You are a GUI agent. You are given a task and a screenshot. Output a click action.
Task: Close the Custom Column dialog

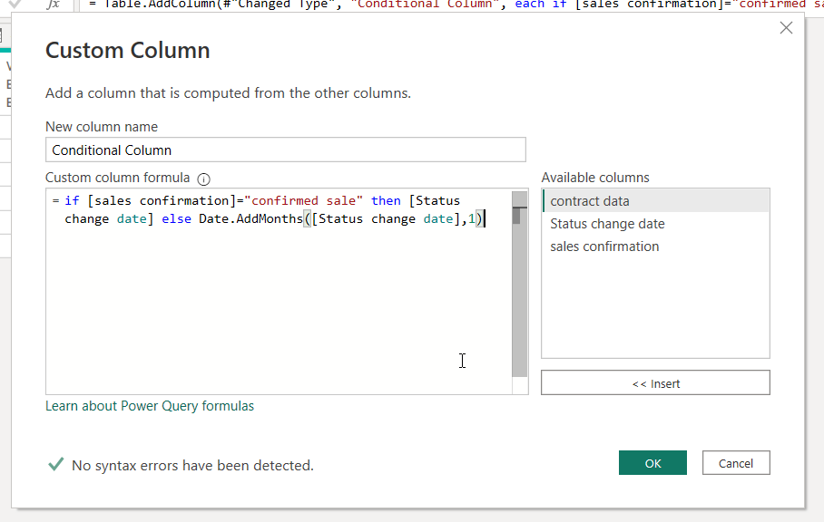click(x=786, y=28)
